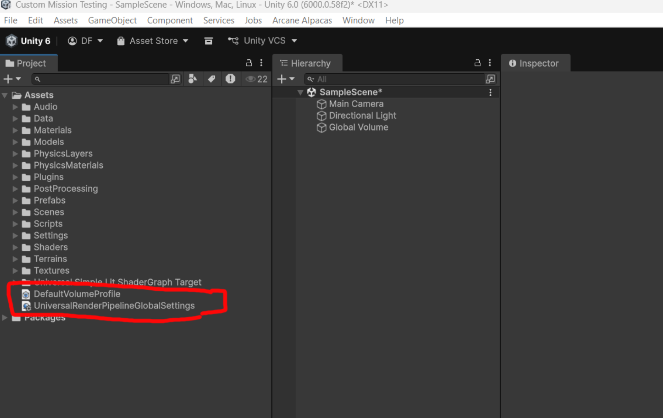Open the Arcane Alpacas menu

(x=302, y=20)
